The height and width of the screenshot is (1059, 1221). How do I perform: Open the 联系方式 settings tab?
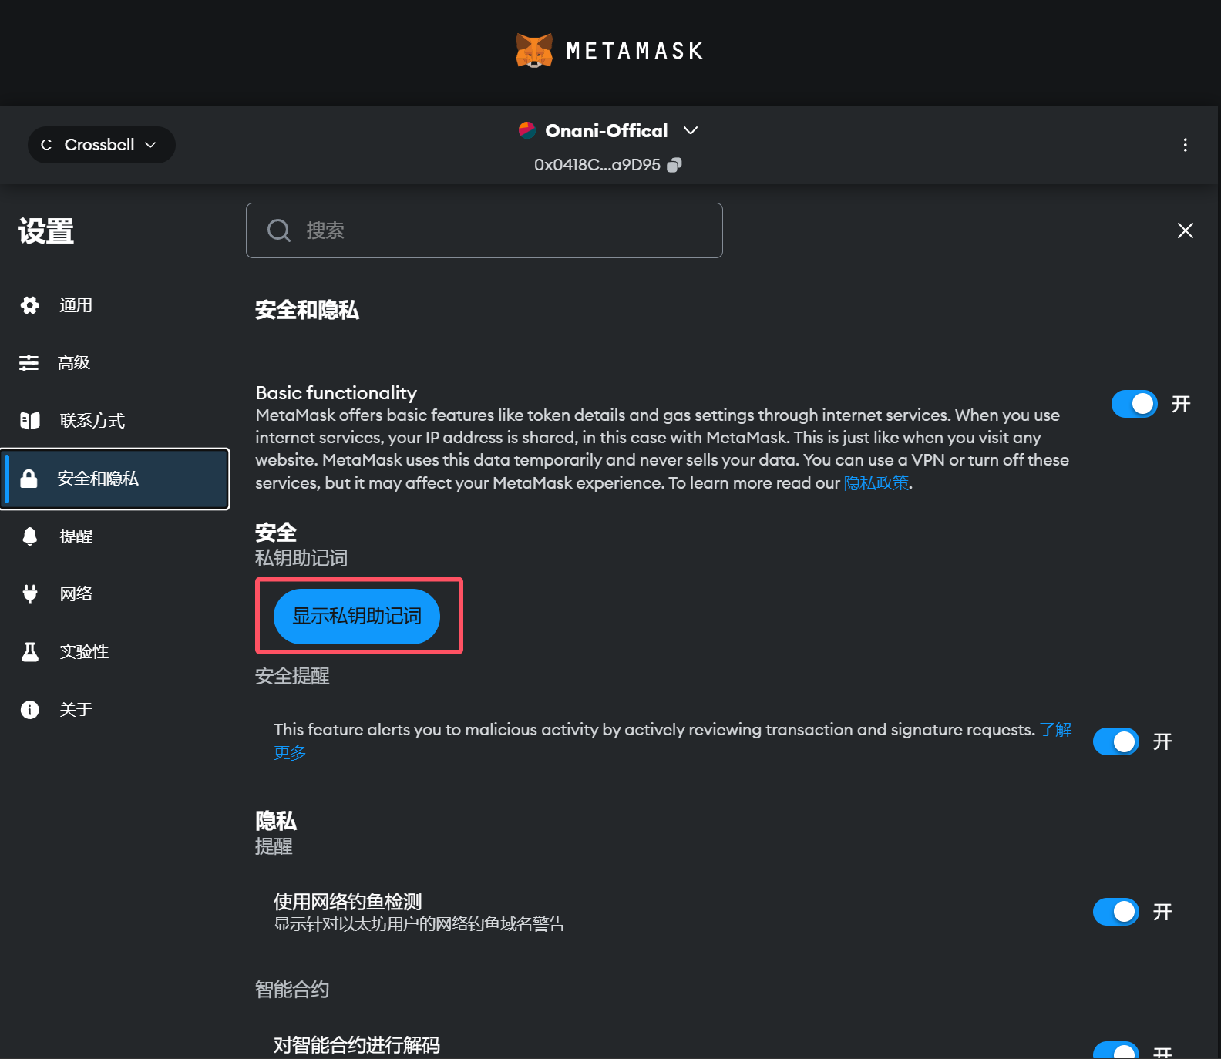(116, 421)
